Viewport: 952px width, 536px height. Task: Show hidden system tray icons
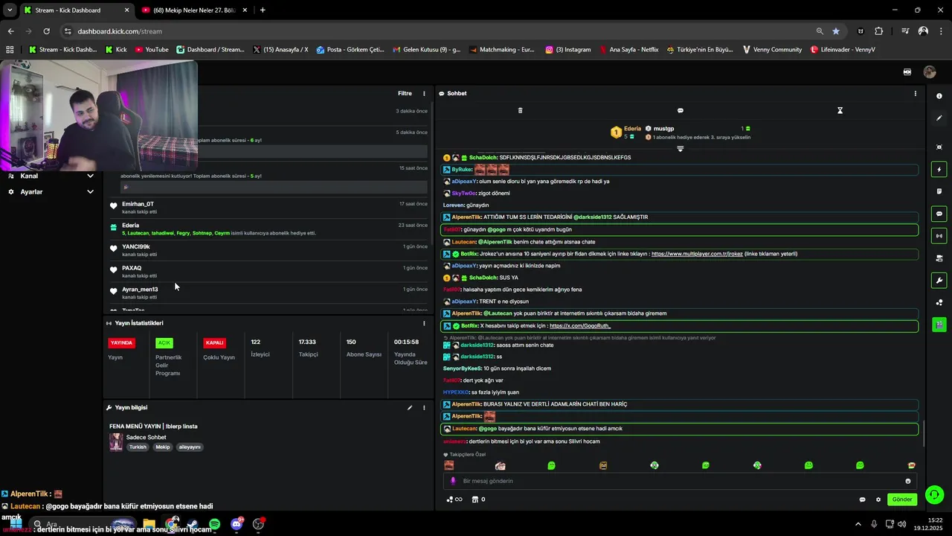[858, 524]
